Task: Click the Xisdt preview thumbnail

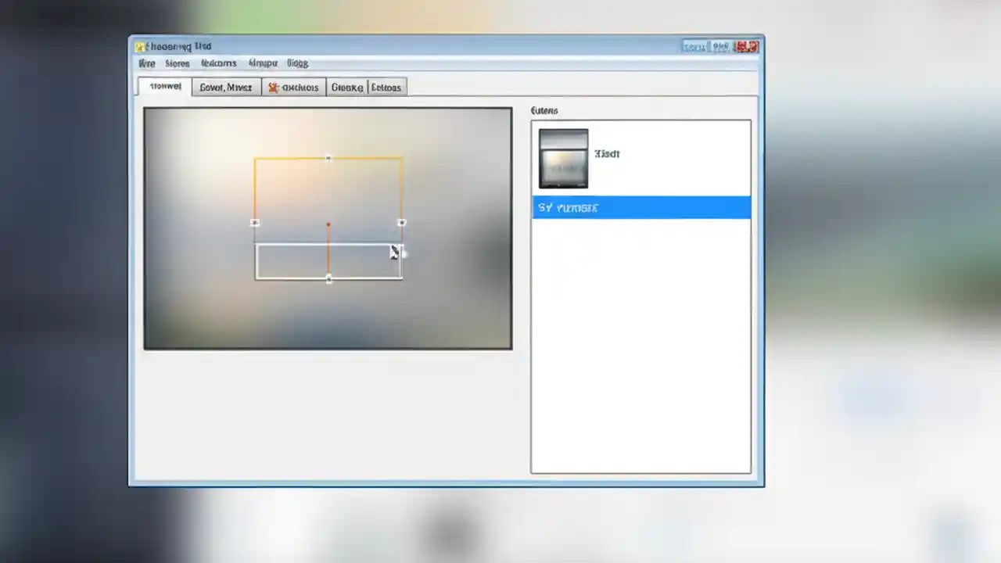Action: [563, 159]
